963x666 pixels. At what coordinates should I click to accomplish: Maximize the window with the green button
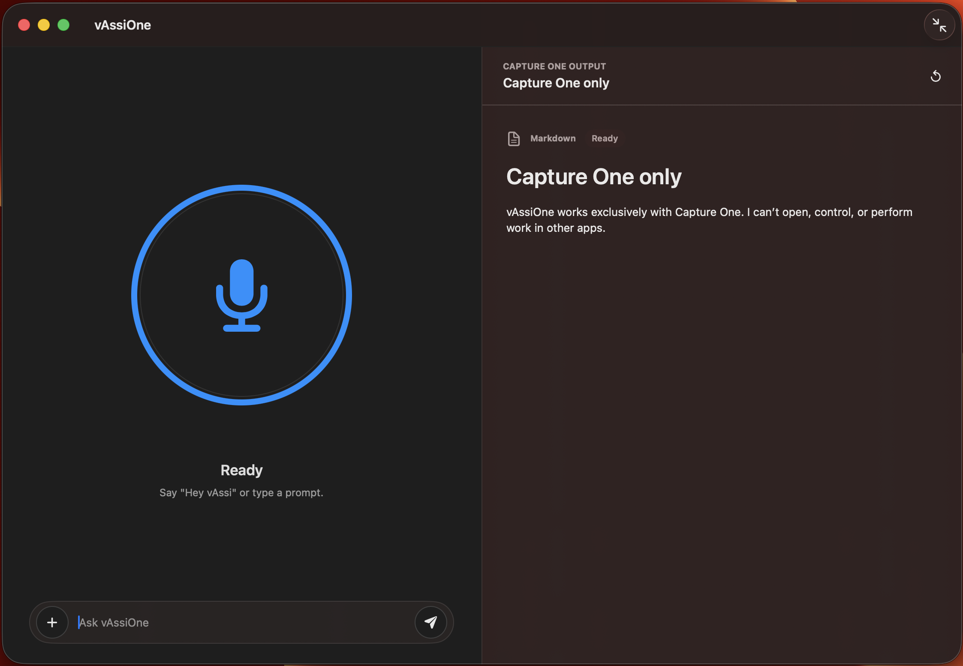63,25
